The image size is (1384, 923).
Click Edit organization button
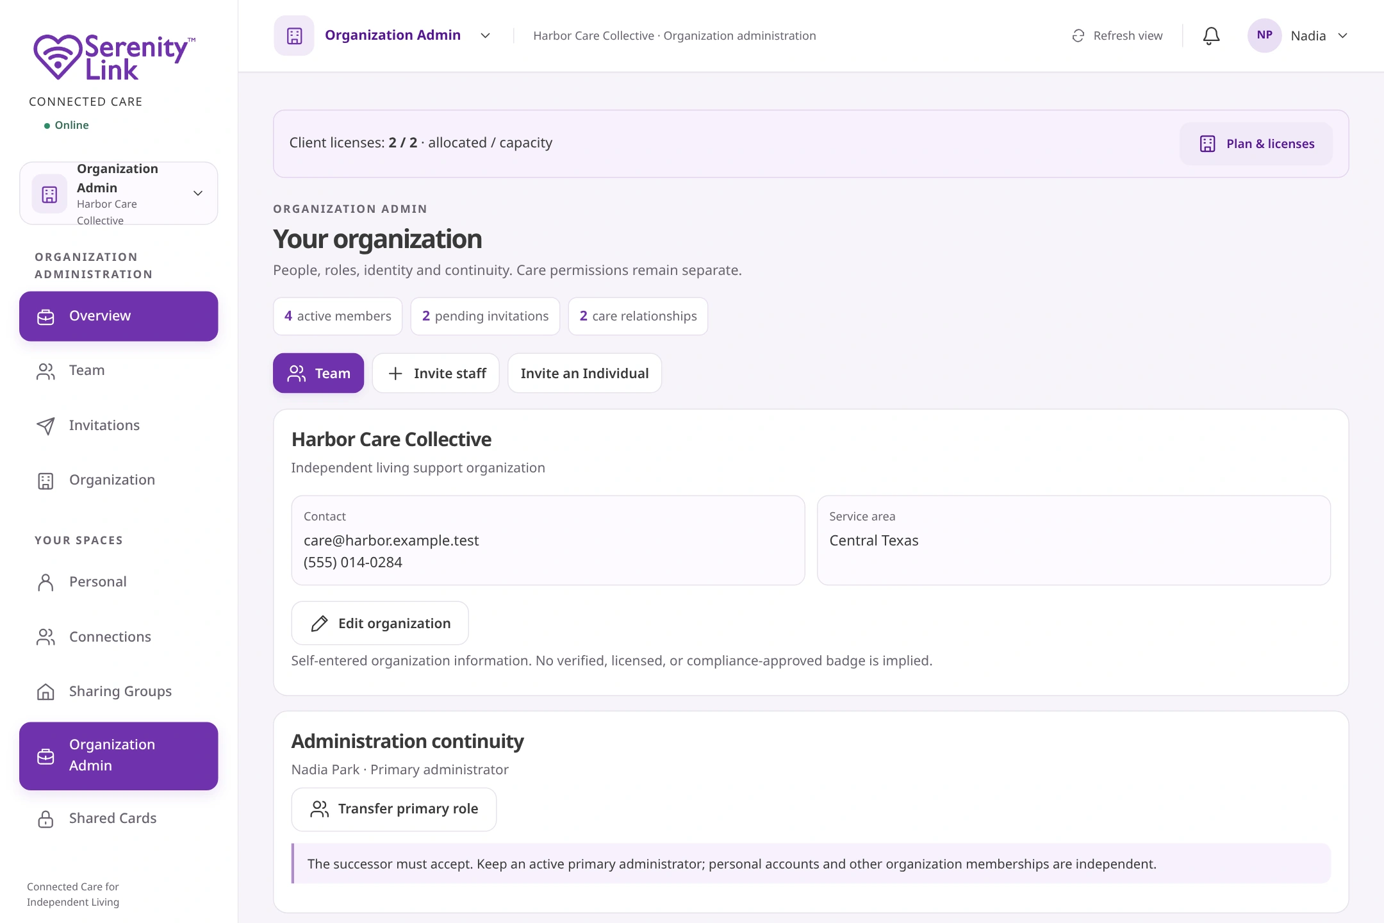pyautogui.click(x=380, y=624)
